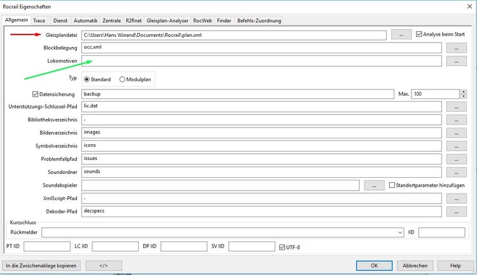Expand the Rückmelder dropdown list
This screenshot has width=477, height=275.
[x=399, y=232]
